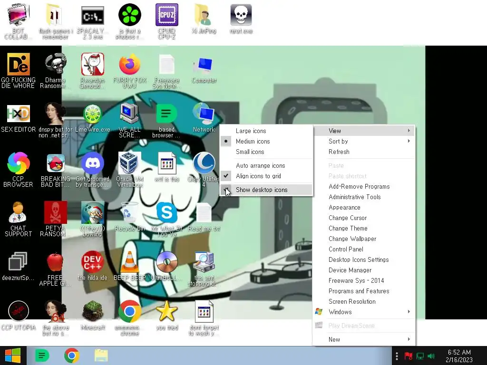
Task: Select Change Cursor menu entry
Action: [x=364, y=218]
